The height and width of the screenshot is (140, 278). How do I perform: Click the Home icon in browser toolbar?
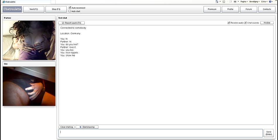(217, 1)
